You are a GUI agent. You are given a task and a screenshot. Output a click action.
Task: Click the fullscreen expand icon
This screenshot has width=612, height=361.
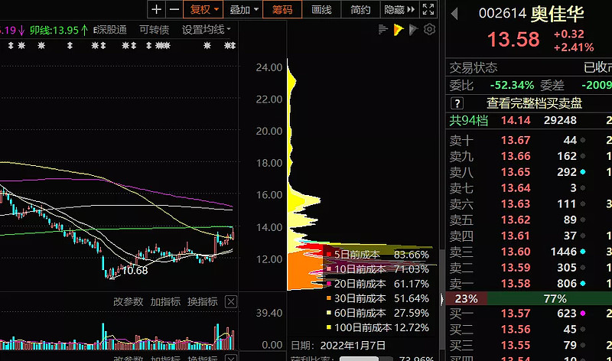(430, 9)
